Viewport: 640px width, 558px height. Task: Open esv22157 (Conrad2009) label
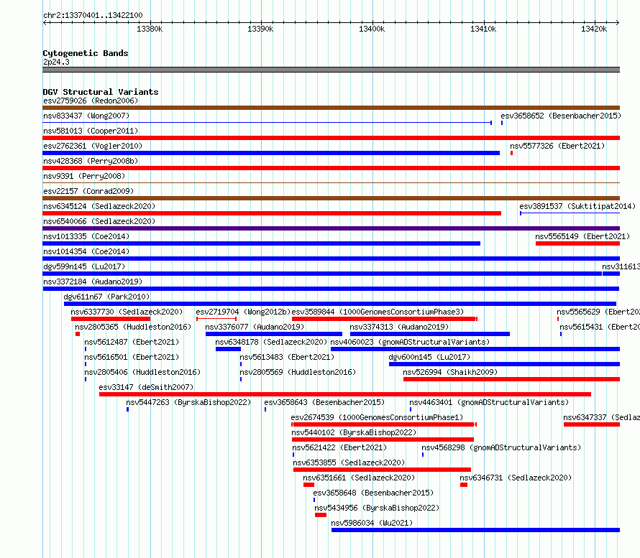88,191
